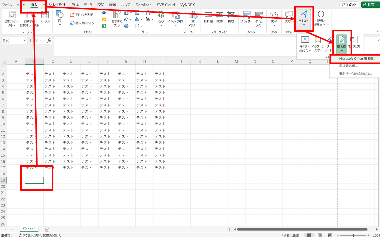Viewport: 380px width, 237px height.
Task: Insert a Slicer filter
Action: [x=247, y=19]
